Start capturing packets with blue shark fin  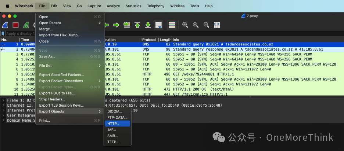pos(5,25)
